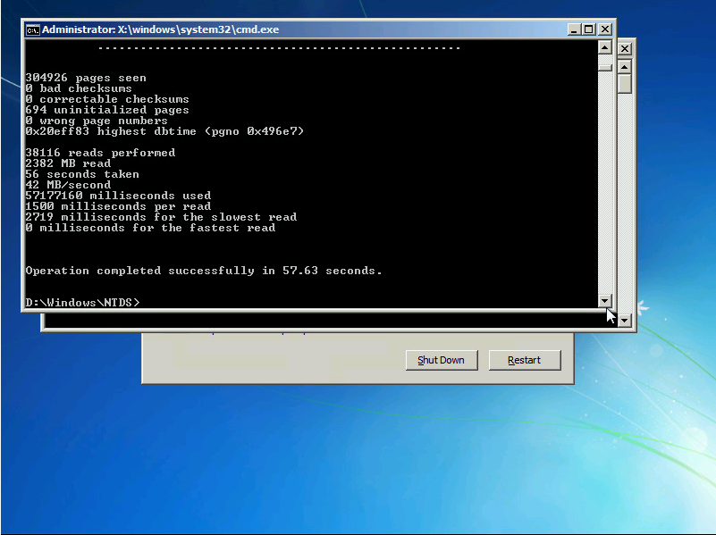Click the "304926 pages seen" output line
The image size is (716, 535).
pos(86,78)
